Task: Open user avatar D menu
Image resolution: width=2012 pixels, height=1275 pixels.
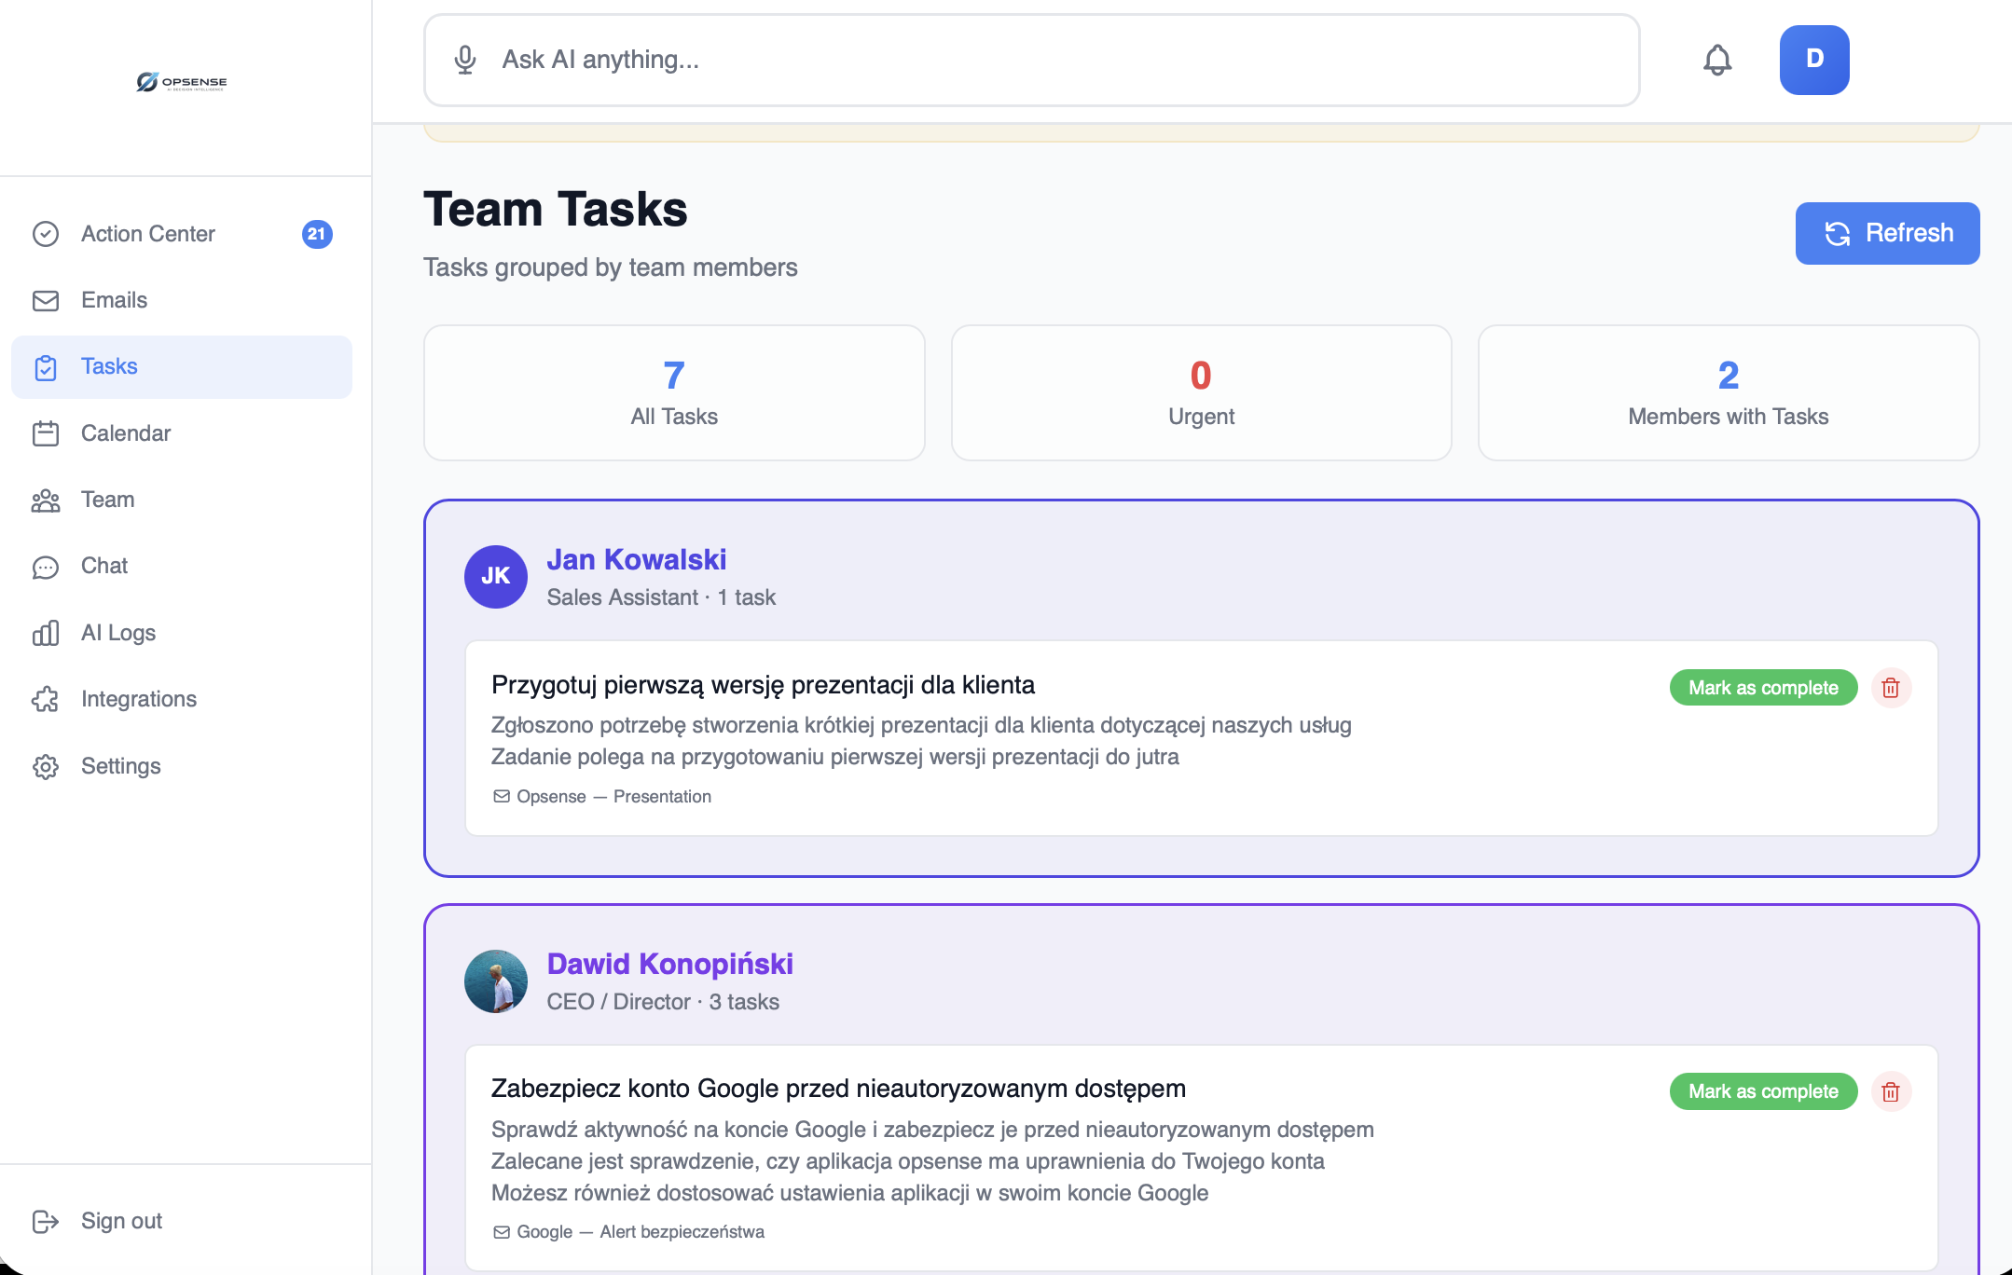Action: click(x=1813, y=60)
